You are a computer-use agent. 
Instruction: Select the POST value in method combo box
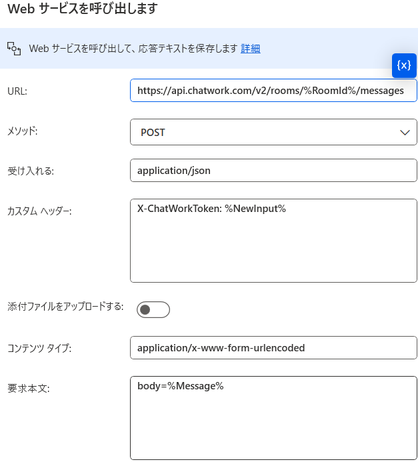pyautogui.click(x=153, y=132)
